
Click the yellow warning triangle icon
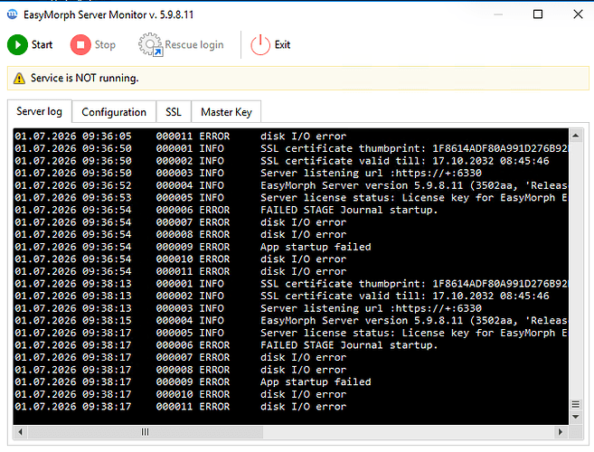pos(19,79)
